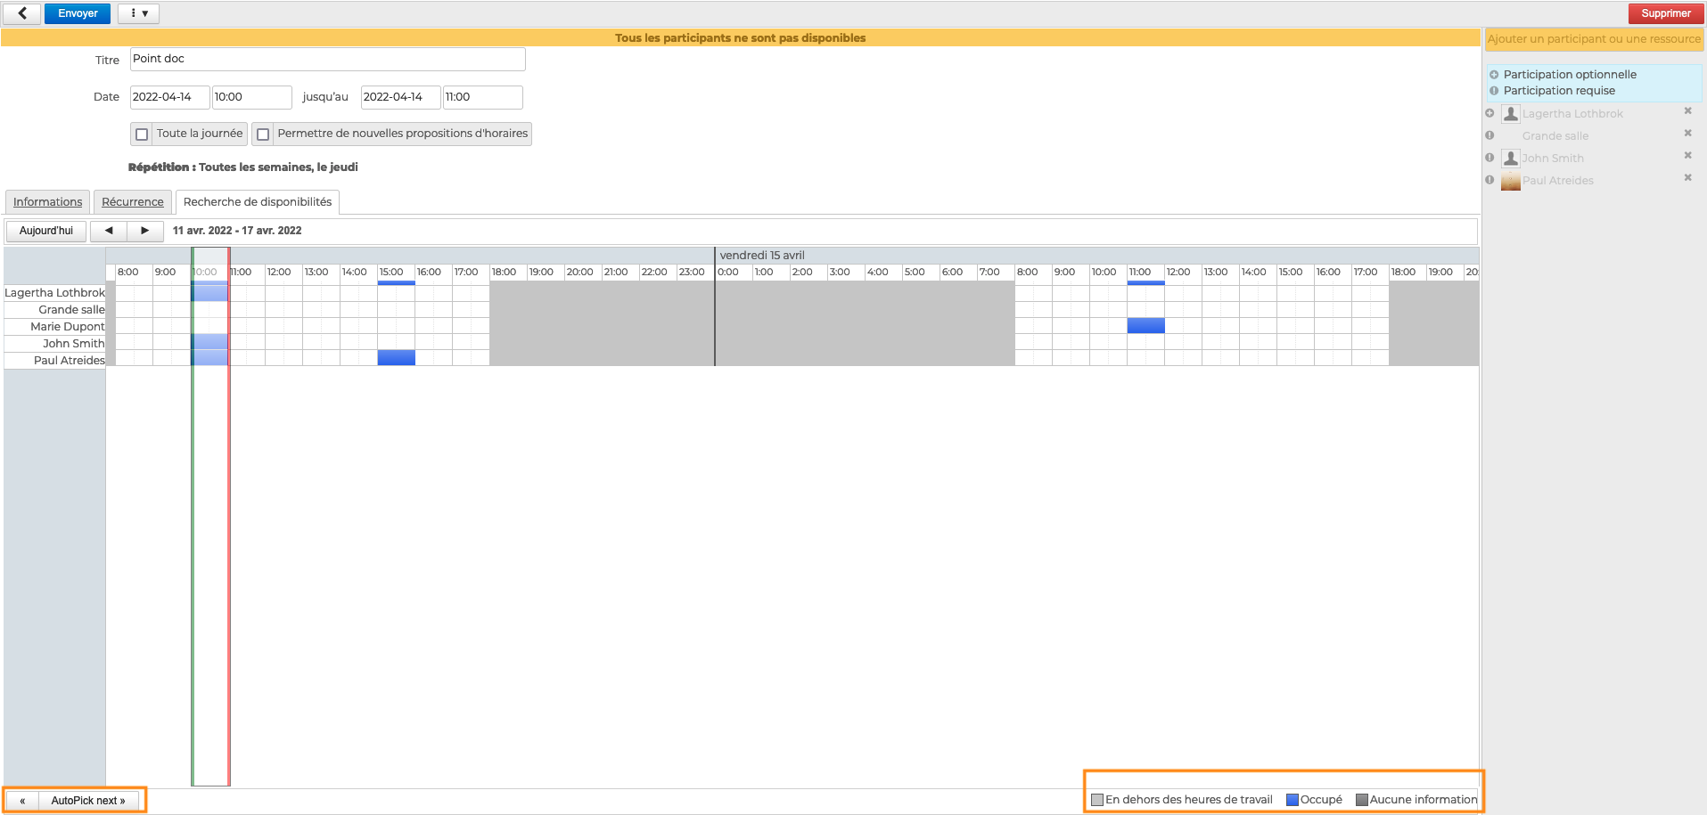Open the start date 2022-04-14 picker
This screenshot has height=815, width=1707.
click(x=169, y=97)
